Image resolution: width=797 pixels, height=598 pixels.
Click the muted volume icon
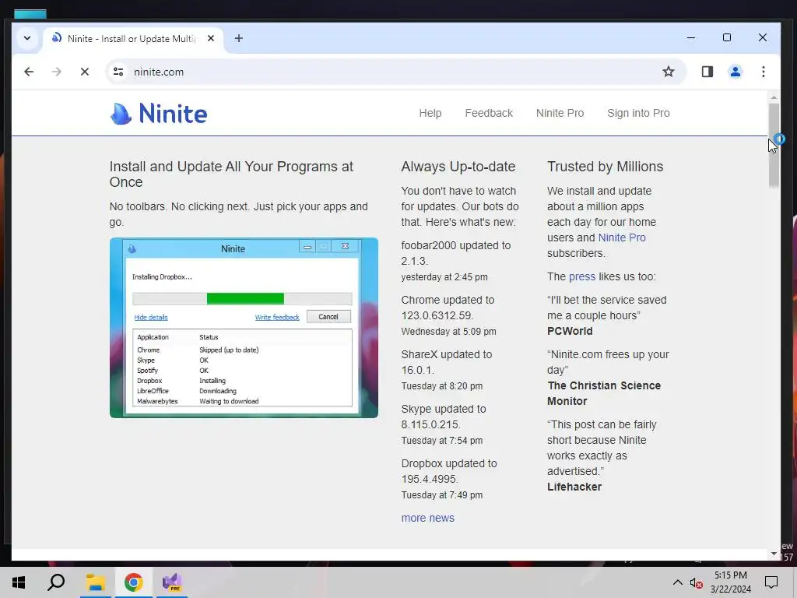click(x=697, y=582)
